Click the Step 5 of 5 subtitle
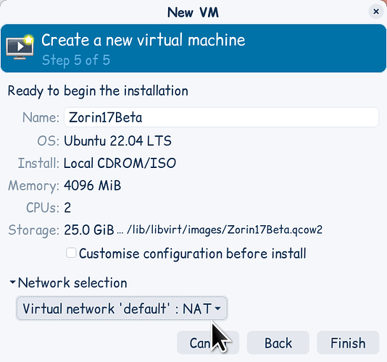Viewport: 387px width, 362px height. (x=76, y=60)
